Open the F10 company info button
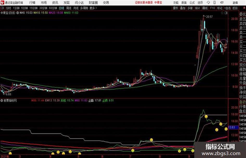 [x=212, y=8]
